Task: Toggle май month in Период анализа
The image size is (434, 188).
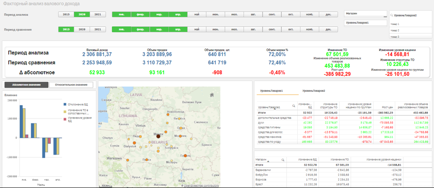Action: click(x=197, y=15)
